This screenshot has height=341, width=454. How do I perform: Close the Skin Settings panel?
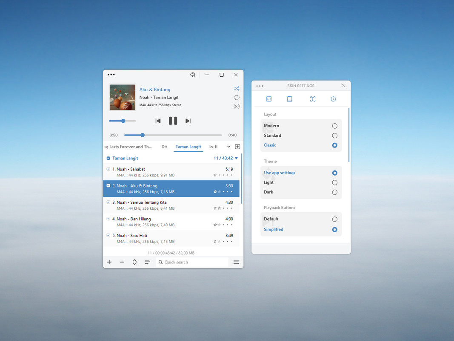tap(343, 86)
